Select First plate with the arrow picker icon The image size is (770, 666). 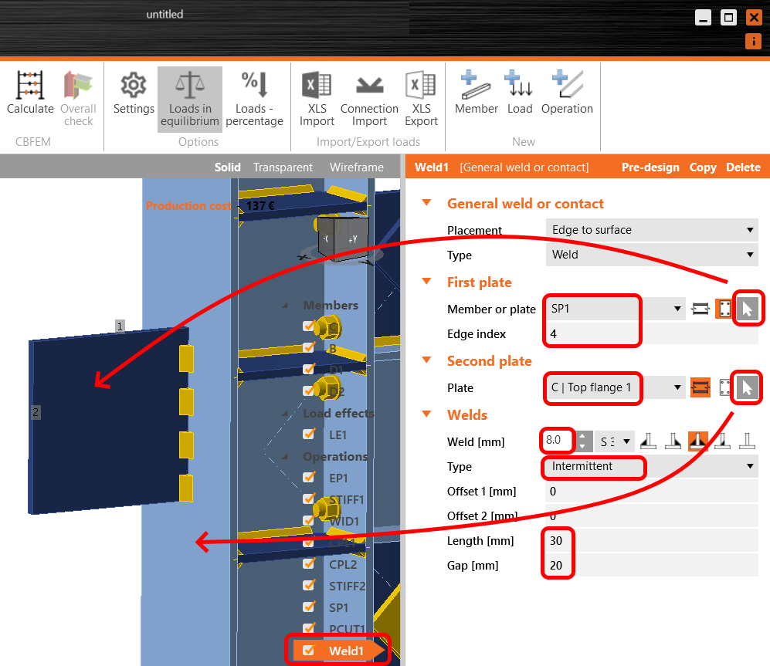[746, 308]
